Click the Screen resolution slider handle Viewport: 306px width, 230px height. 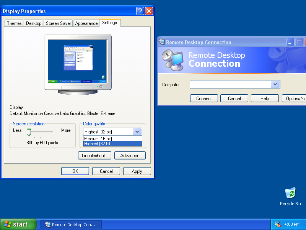click(29, 132)
